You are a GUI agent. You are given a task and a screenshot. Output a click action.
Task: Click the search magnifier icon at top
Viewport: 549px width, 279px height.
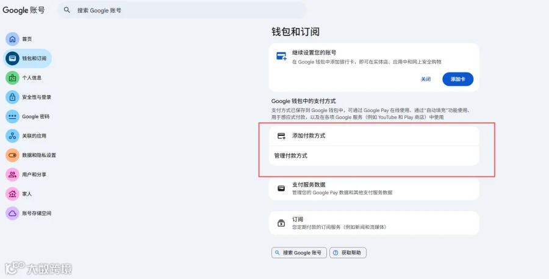(67, 10)
